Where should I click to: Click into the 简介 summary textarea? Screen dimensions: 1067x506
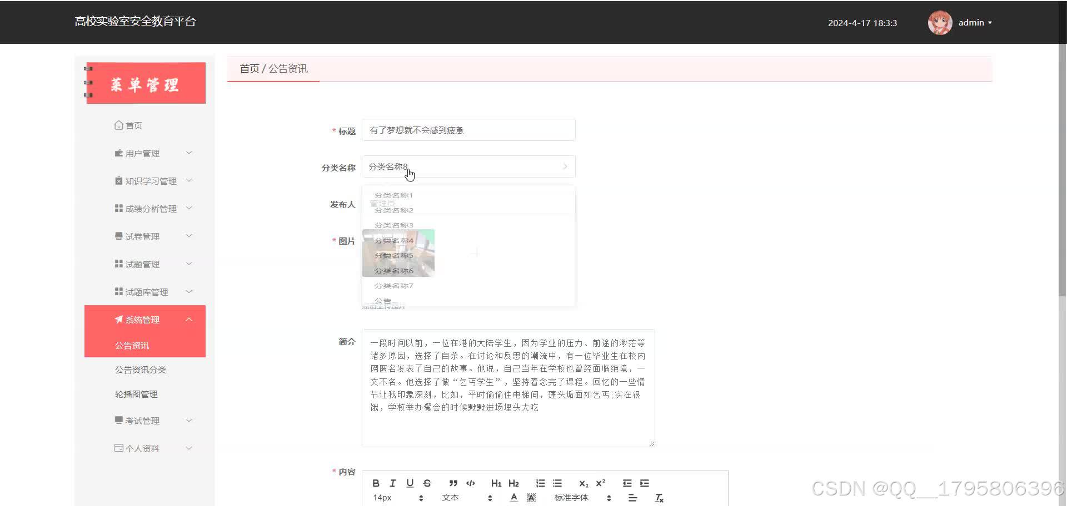pyautogui.click(x=508, y=388)
